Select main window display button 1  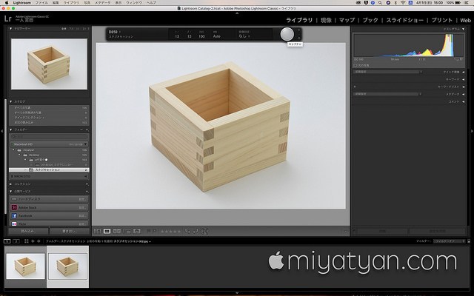(7, 241)
